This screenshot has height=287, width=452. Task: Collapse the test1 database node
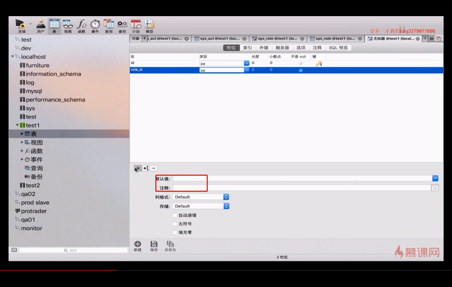[x=17, y=125]
